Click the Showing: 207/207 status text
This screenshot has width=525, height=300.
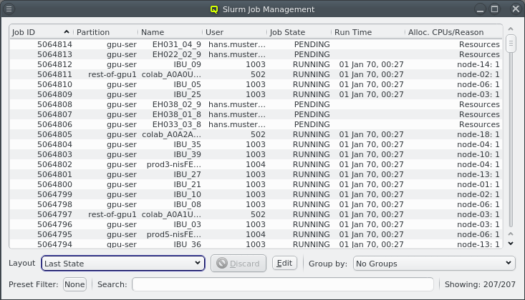tap(480, 284)
